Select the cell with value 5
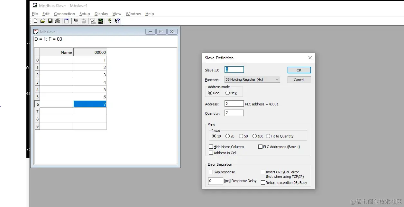Screen dimensions: 404x207 coord(90,89)
